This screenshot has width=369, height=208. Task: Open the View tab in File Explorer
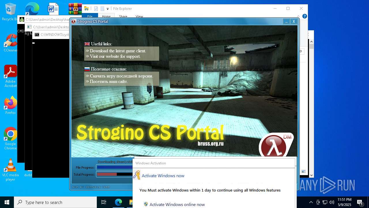point(139,16)
